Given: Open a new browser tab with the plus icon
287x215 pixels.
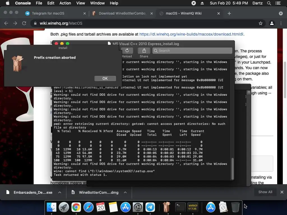Looking at the screenshot, I should click(229, 13).
